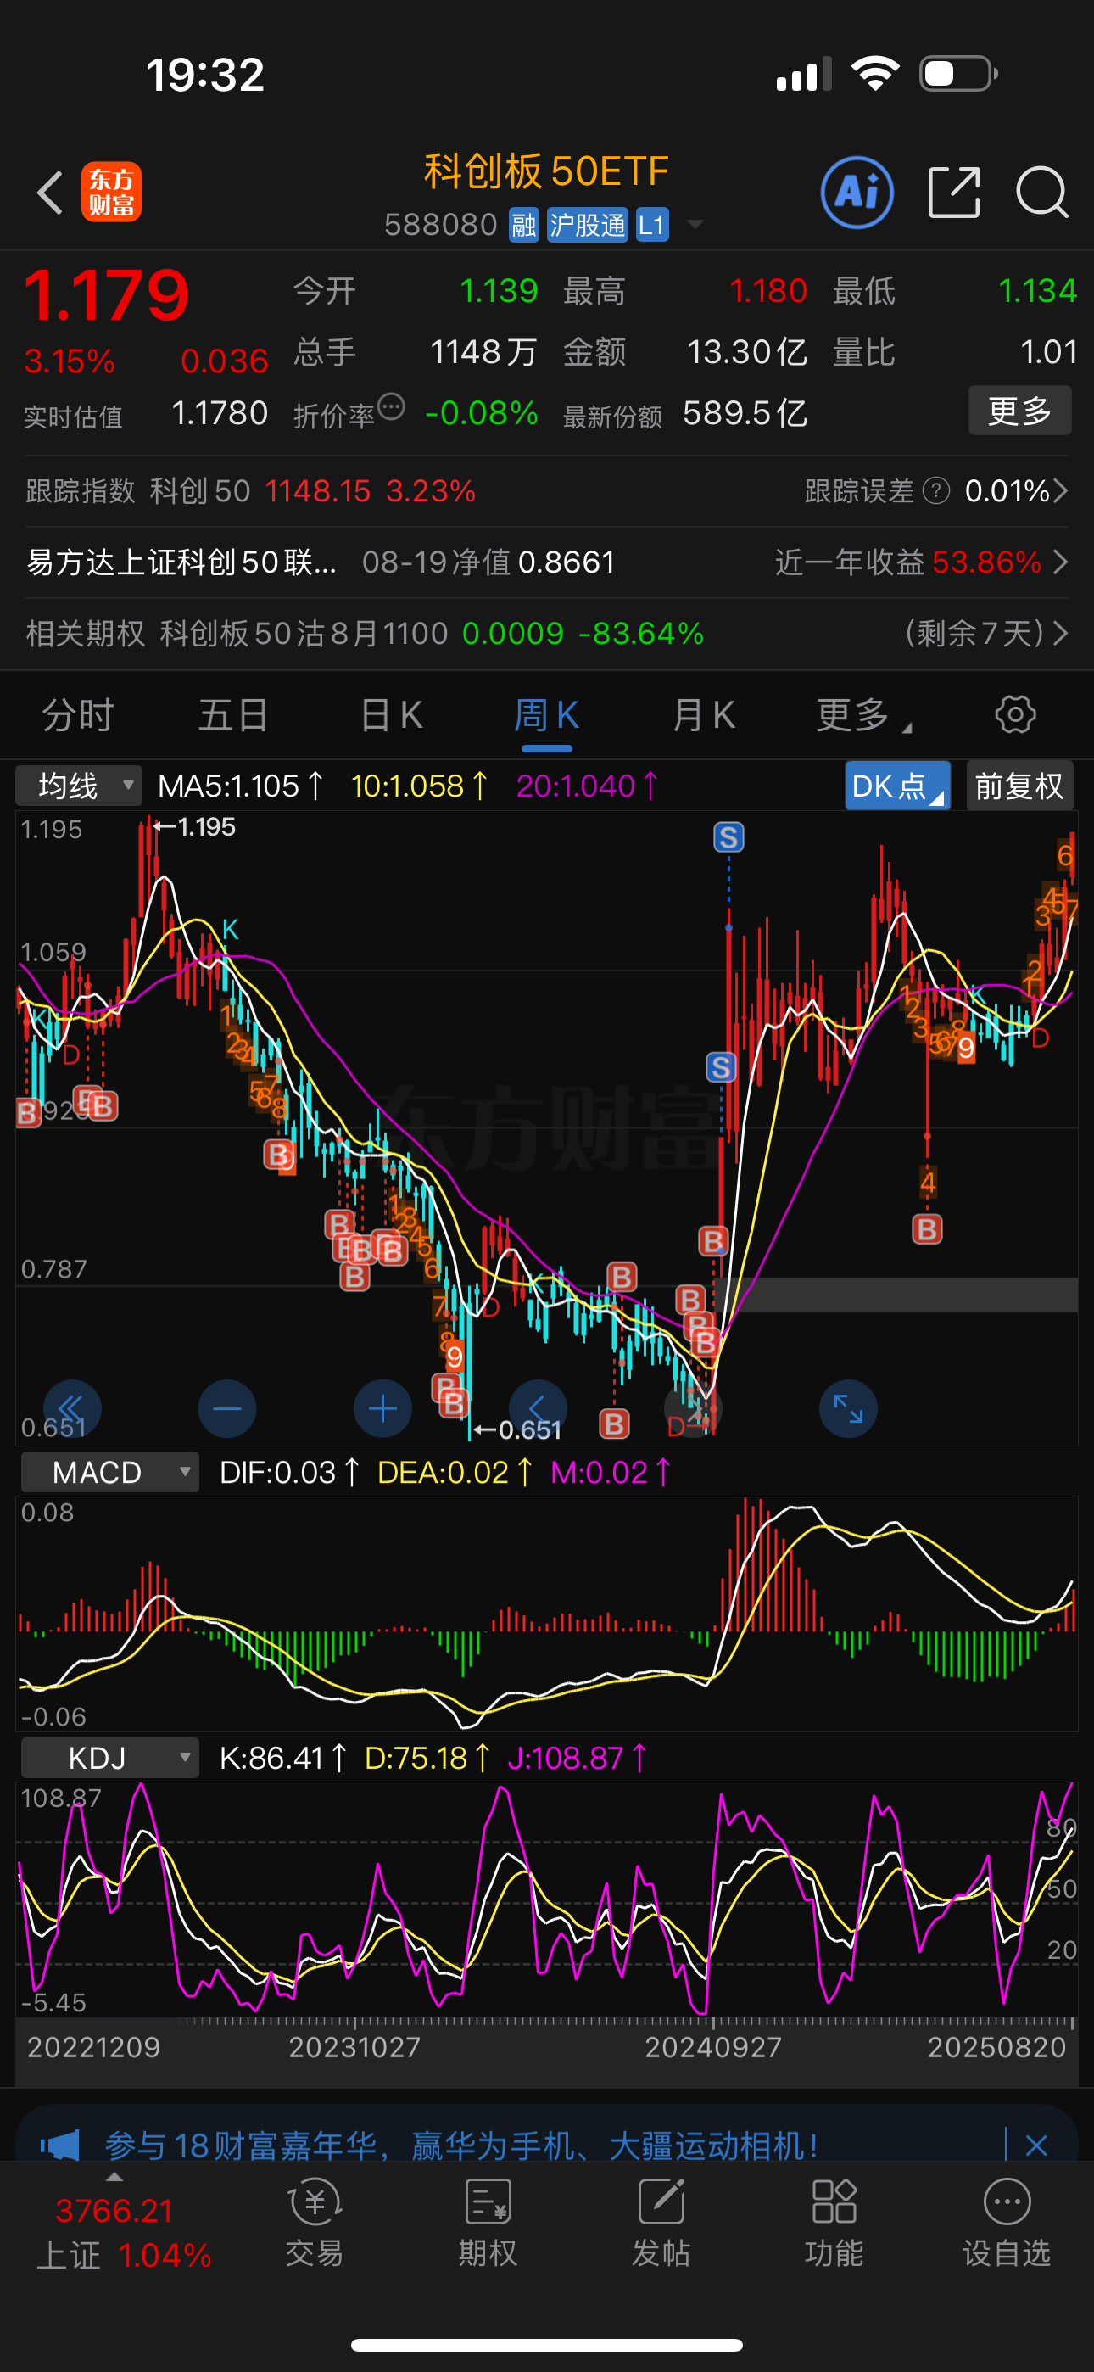Open the MACD indicator dropdown
Viewport: 1094px width, 2372px height.
tap(109, 1473)
